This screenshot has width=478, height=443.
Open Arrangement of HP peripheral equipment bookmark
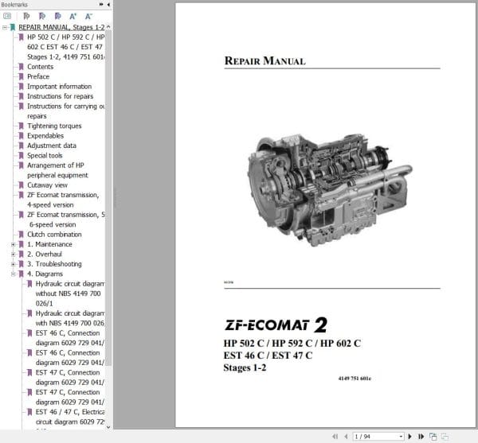coord(57,170)
